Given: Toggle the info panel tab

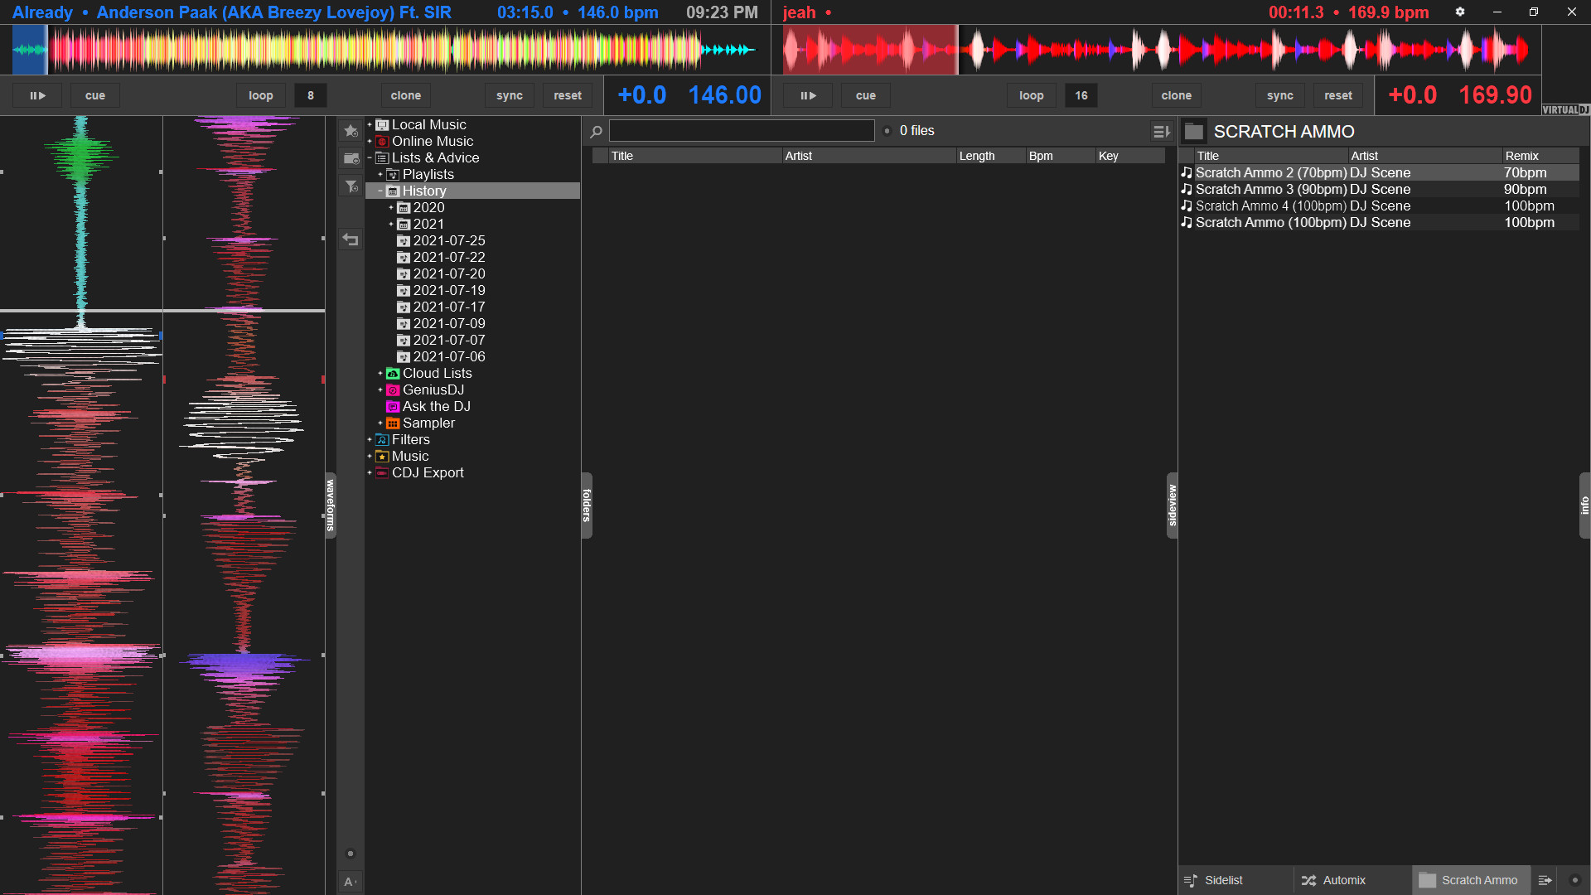Looking at the screenshot, I should [1584, 506].
